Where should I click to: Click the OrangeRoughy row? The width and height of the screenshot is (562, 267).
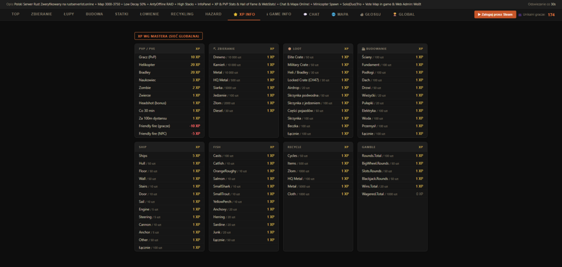pyautogui.click(x=244, y=171)
